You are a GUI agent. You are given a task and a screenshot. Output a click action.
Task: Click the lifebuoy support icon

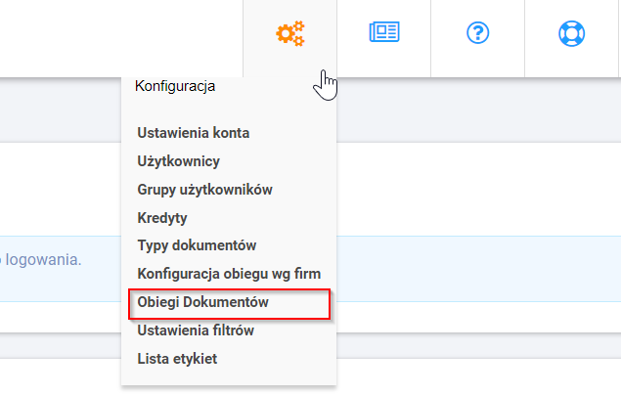[571, 33]
